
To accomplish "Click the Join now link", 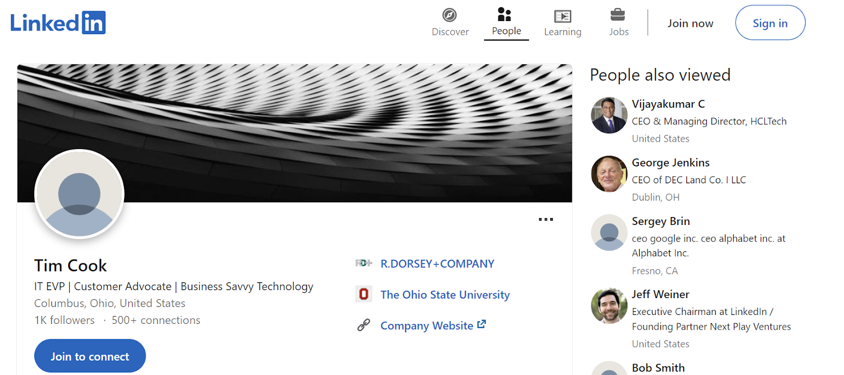I will click(690, 23).
